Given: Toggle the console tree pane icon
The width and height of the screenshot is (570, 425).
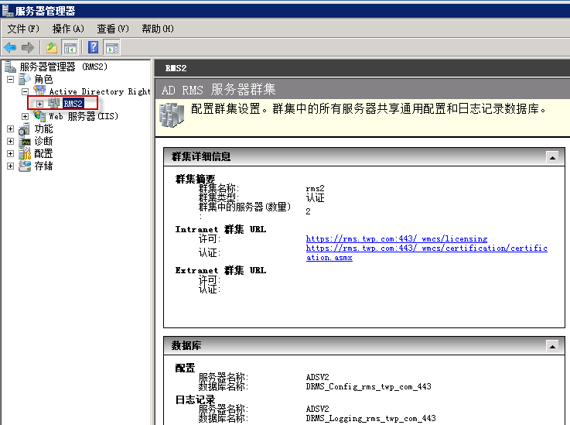Looking at the screenshot, I should click(x=70, y=48).
